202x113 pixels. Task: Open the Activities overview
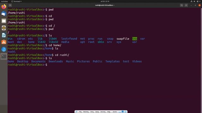click(x=4, y=1)
